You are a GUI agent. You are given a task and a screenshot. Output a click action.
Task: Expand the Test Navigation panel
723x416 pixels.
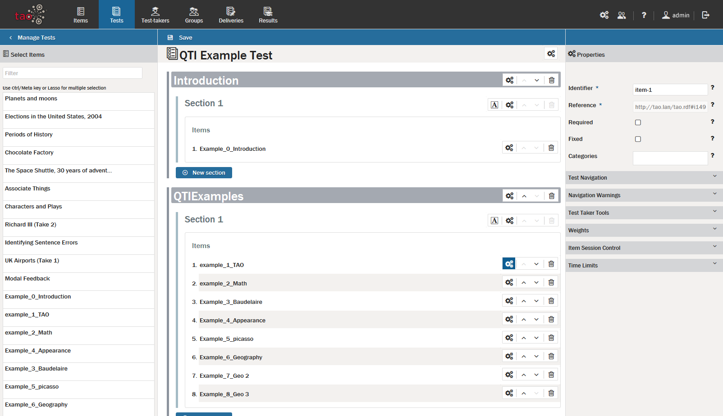tap(644, 177)
